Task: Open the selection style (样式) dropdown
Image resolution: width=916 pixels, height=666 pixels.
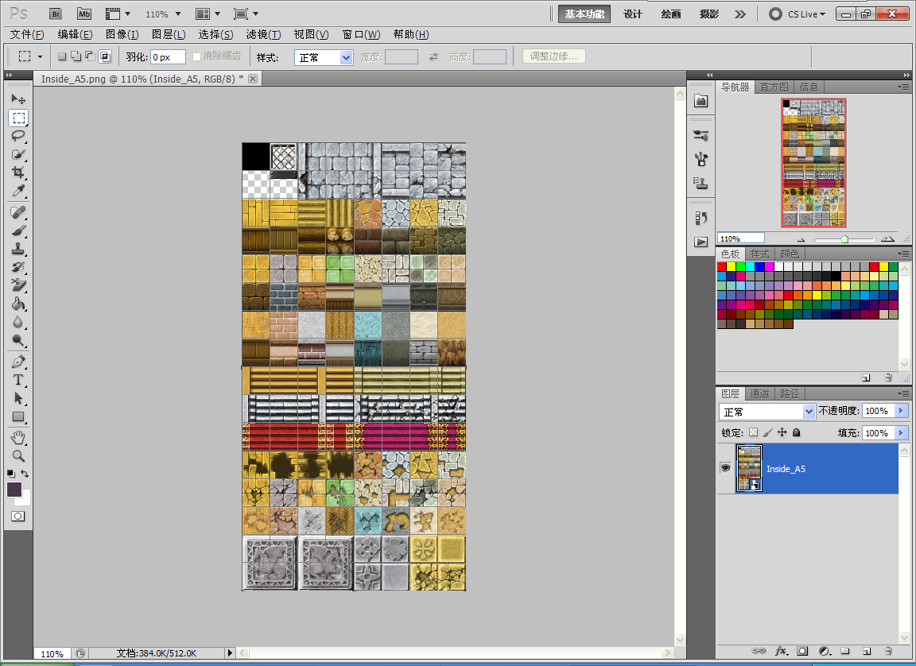Action: (324, 57)
